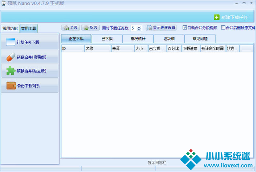Screen dimensions: 256x172
Task: Sort by 大小 column header
Action: tap(141, 48)
